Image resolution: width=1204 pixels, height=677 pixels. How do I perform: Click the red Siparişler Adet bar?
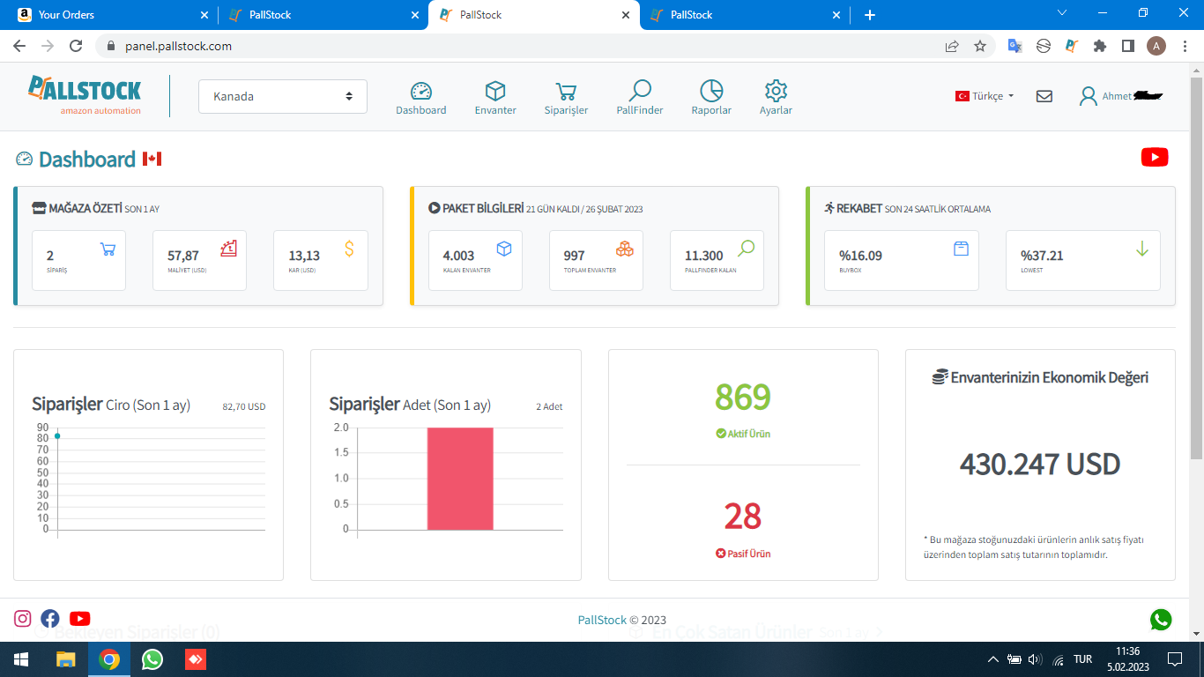pos(460,479)
